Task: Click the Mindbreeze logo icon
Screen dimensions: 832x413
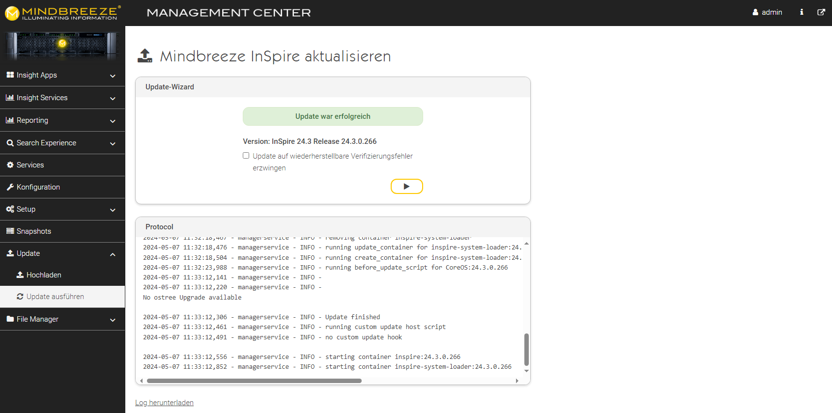Action: 12,13
